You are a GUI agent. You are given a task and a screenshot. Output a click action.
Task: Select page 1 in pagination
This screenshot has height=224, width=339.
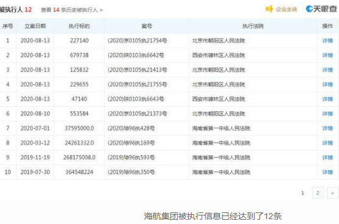click(303, 193)
